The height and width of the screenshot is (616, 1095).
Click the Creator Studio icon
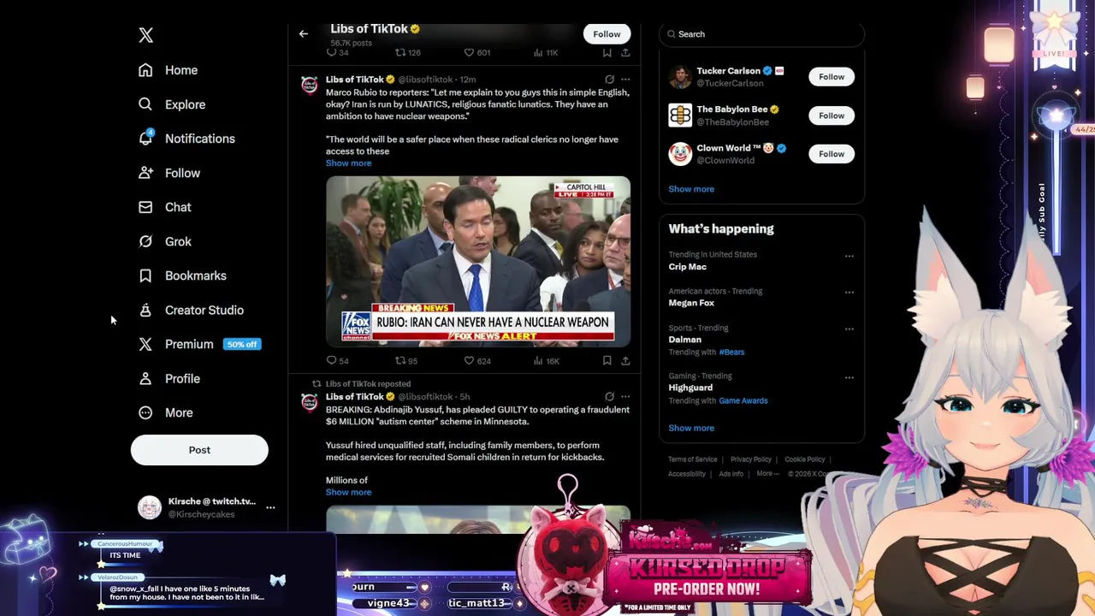145,310
